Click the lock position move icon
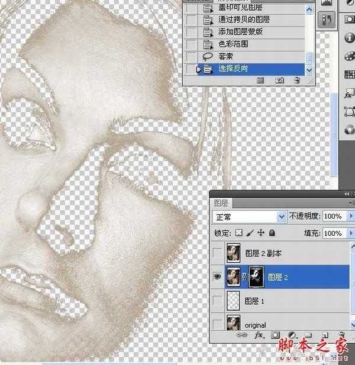This screenshot has height=365, width=355. pyautogui.click(x=260, y=233)
